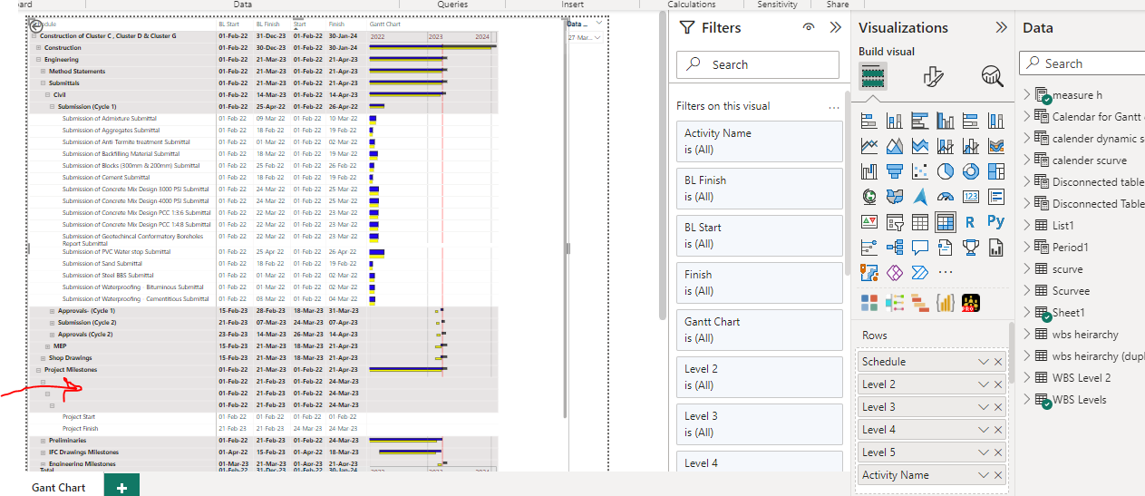Viewport: 1145px width, 496px height.
Task: Open the Activity Name filter card
Action: click(x=760, y=141)
